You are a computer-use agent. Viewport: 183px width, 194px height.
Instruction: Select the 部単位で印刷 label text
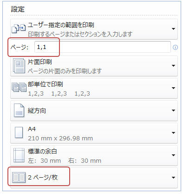[46, 84]
